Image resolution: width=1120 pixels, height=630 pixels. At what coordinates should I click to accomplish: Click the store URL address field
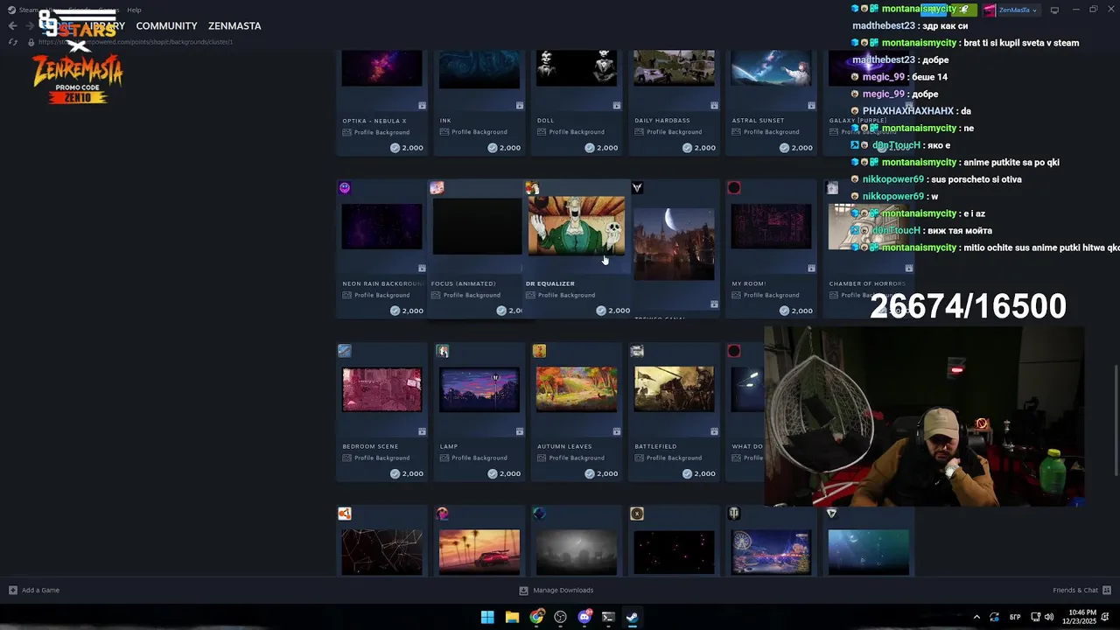click(136, 42)
